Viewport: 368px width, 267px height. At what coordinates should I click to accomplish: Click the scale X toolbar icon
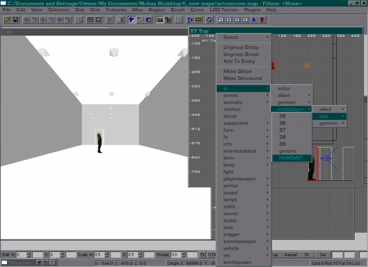click(x=229, y=20)
